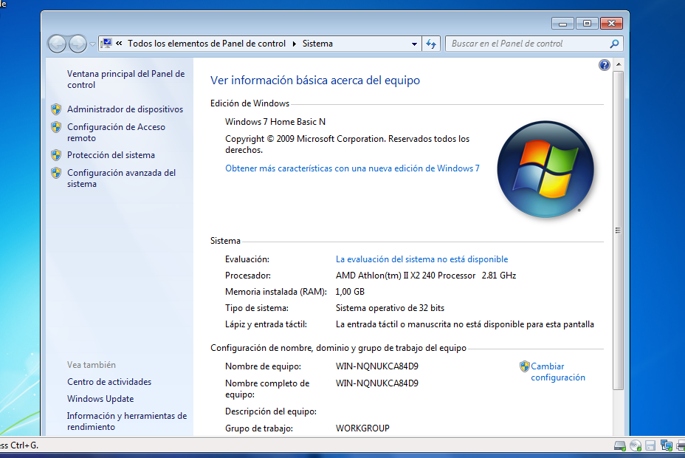685x458 pixels.
Task: Click the Back navigation arrow
Action: (57, 44)
